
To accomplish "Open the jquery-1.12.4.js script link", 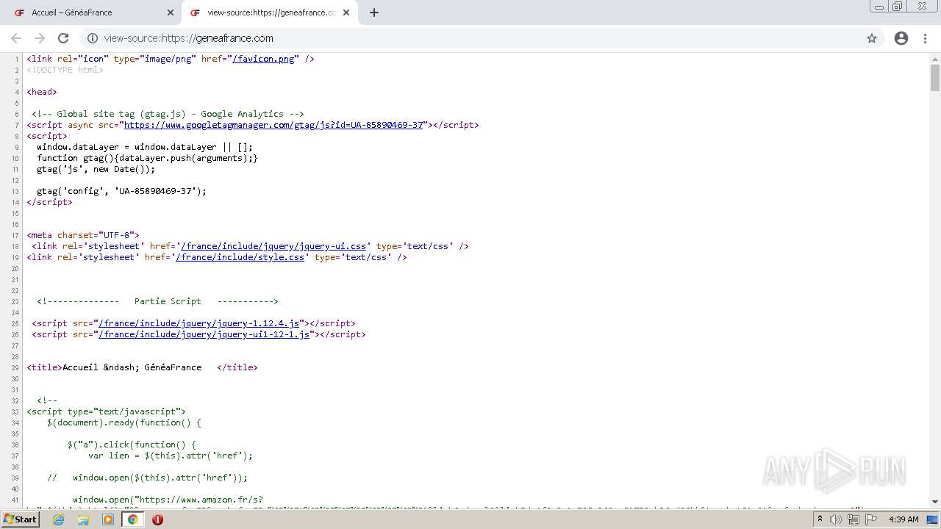I will (199, 323).
